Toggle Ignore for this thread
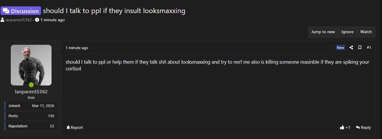 (x=347, y=32)
